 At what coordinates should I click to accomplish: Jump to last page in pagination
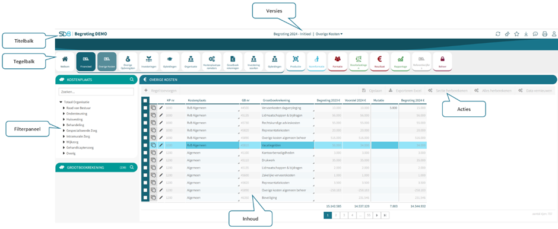385,215
